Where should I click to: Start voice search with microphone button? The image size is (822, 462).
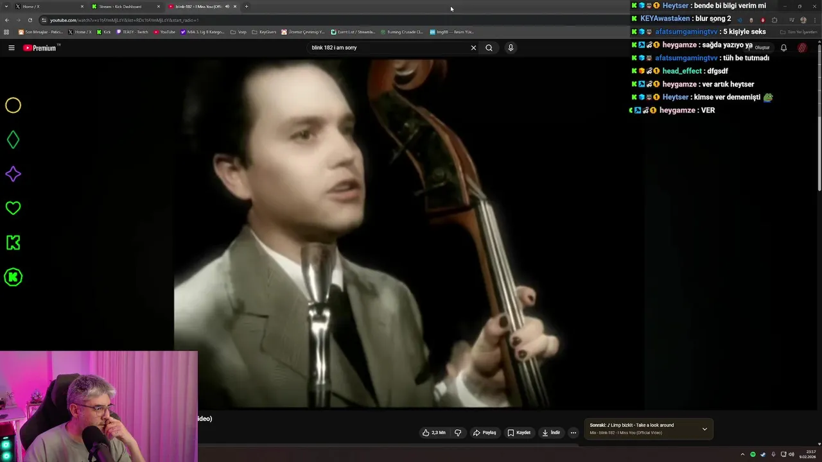pyautogui.click(x=511, y=47)
